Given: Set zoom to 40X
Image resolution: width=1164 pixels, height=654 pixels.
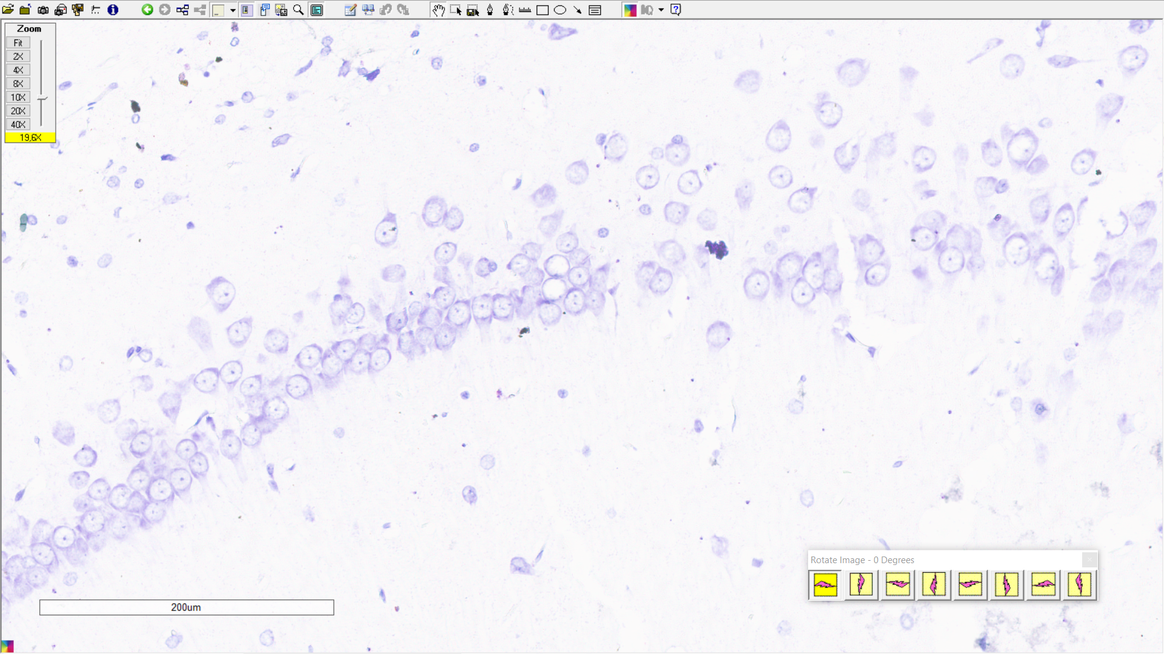Looking at the screenshot, I should pyautogui.click(x=18, y=125).
